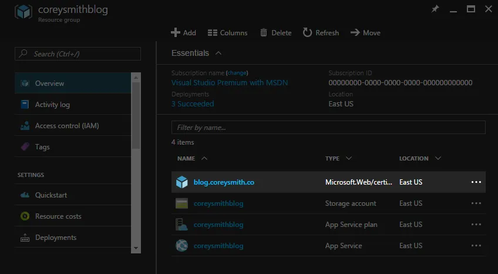Viewport: 498px width, 274px height.
Task: Open Deployments in the settings list
Action: [x=73, y=238]
